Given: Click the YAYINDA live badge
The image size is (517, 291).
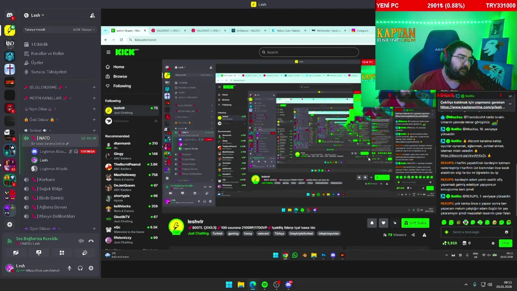Looking at the screenshot, I should click(x=88, y=152).
